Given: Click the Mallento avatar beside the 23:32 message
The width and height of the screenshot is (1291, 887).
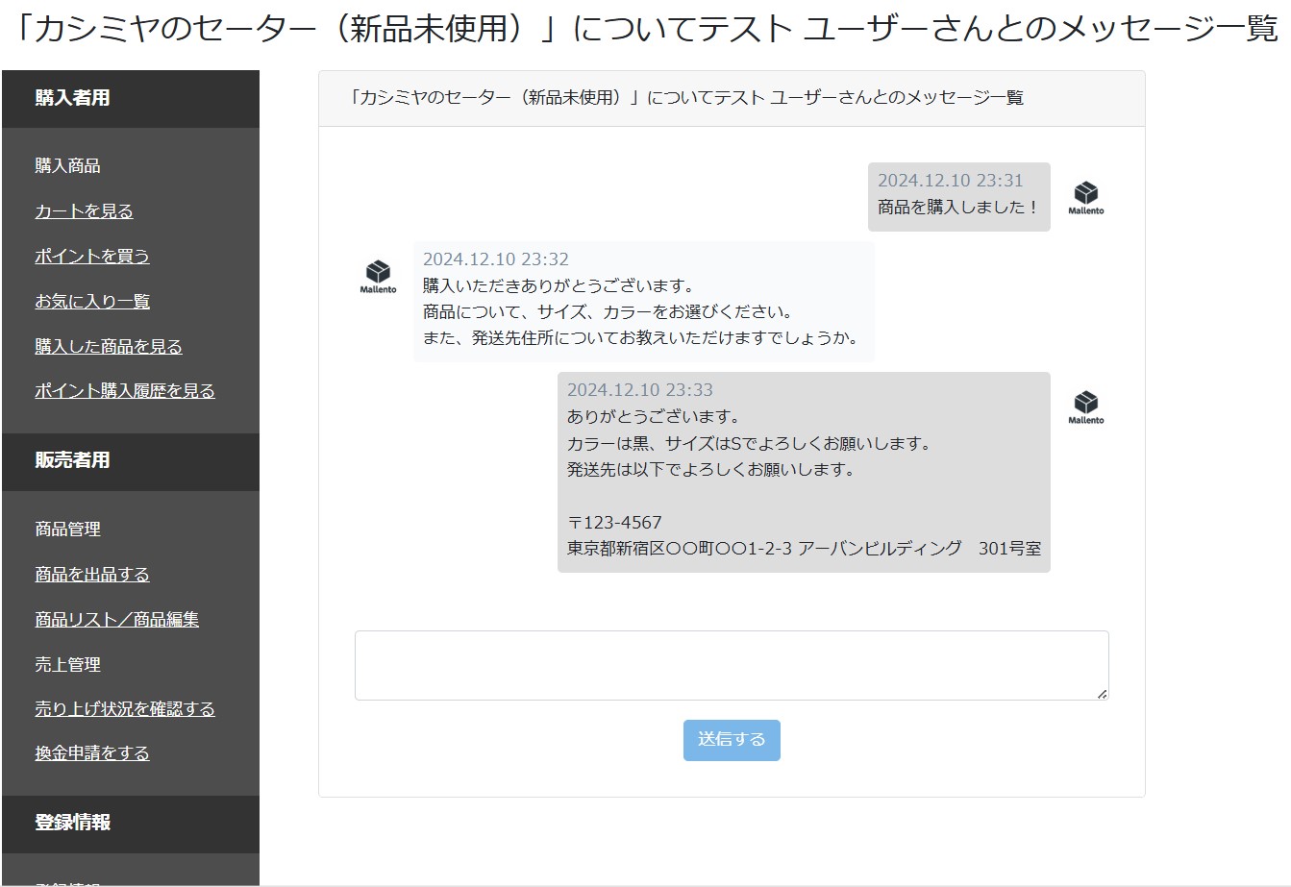Looking at the screenshot, I should [378, 276].
